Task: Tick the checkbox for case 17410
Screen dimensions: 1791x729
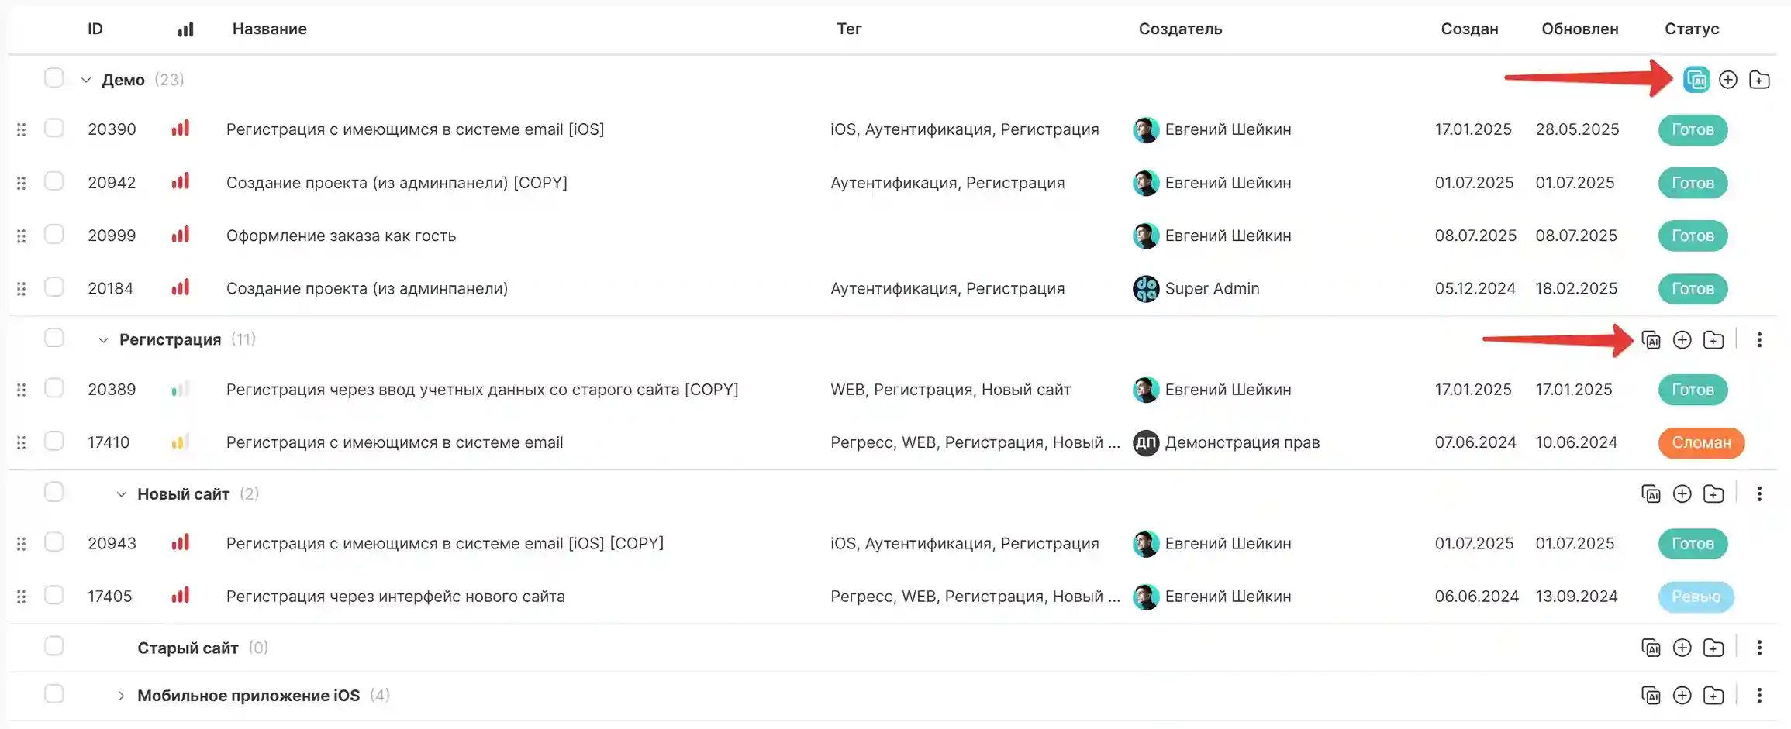Action: (54, 441)
